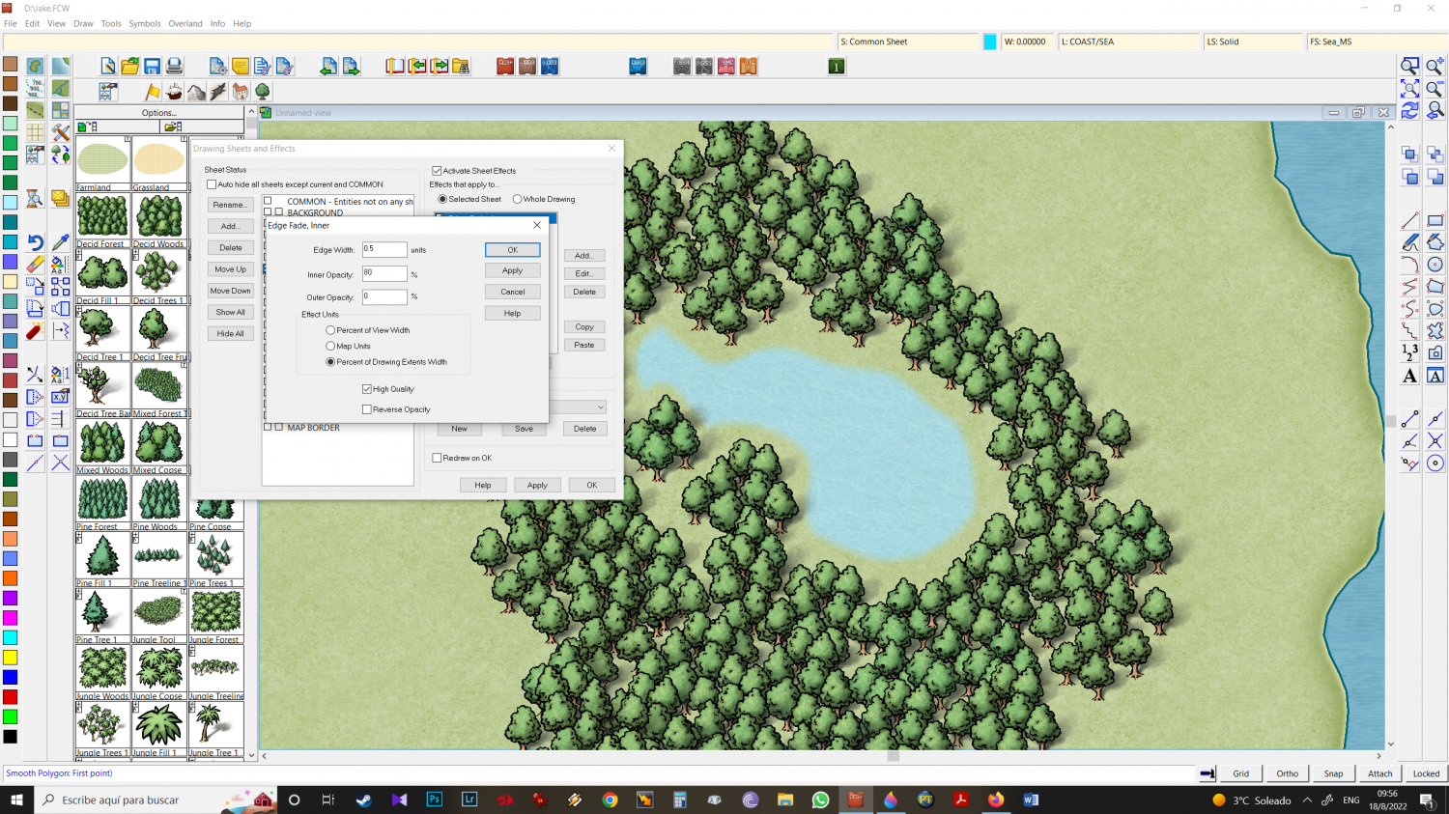Screen dimensions: 1449x814
Task: Click Apply in Edge Fade, Inner dialog
Action: 513,270
